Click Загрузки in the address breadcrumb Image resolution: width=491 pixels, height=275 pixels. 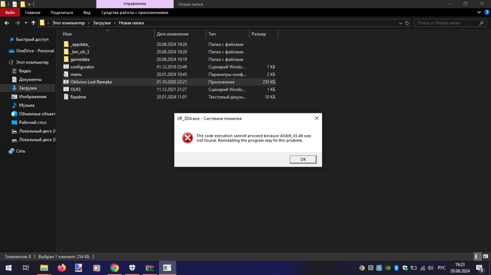click(102, 23)
